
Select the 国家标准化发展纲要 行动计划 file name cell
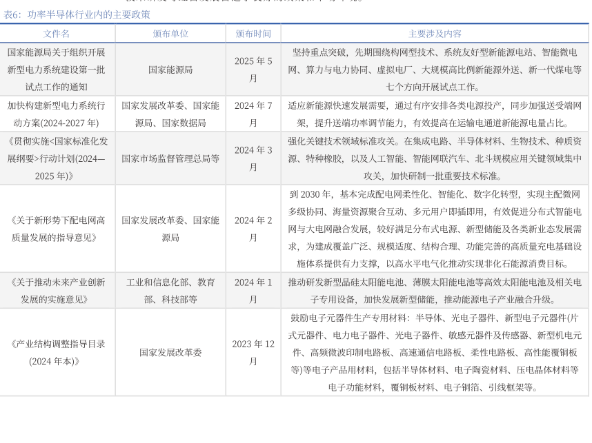click(57, 158)
